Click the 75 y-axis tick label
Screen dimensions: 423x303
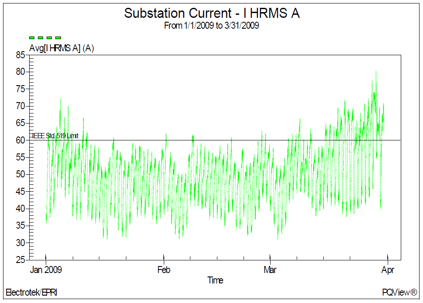tap(20, 89)
